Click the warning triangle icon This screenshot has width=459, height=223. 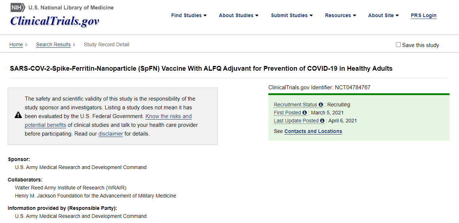click(18, 115)
